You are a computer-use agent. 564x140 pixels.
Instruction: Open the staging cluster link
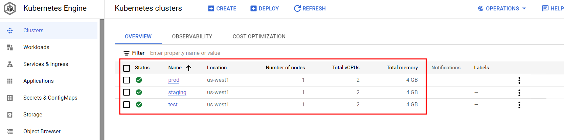(177, 93)
